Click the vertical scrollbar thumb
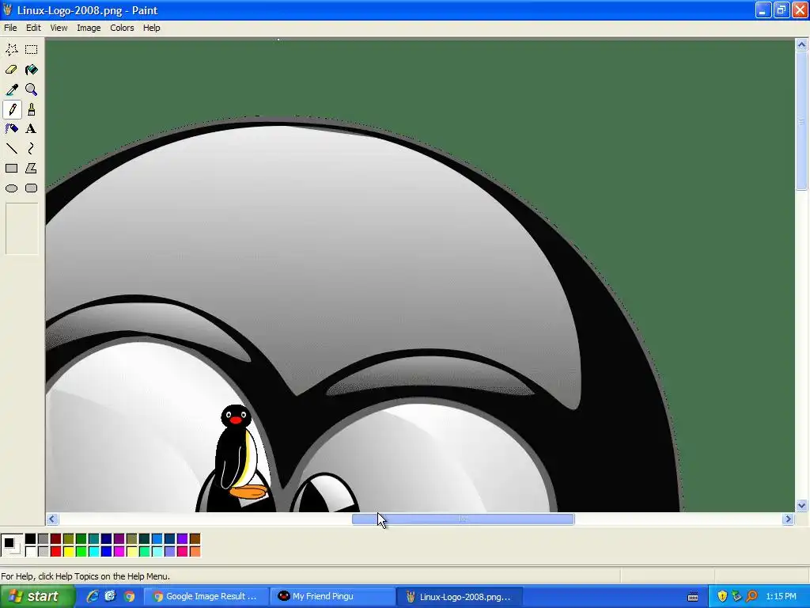The image size is (810, 608). 802,121
